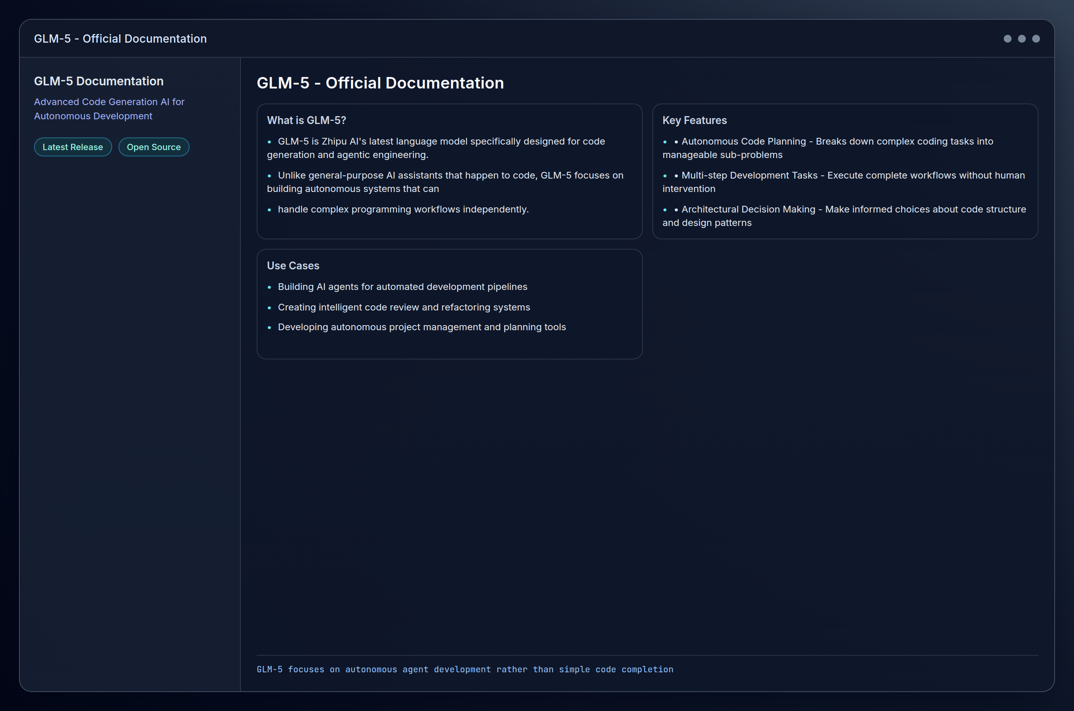Click the Latest Release badge
The width and height of the screenshot is (1074, 711).
(73, 147)
